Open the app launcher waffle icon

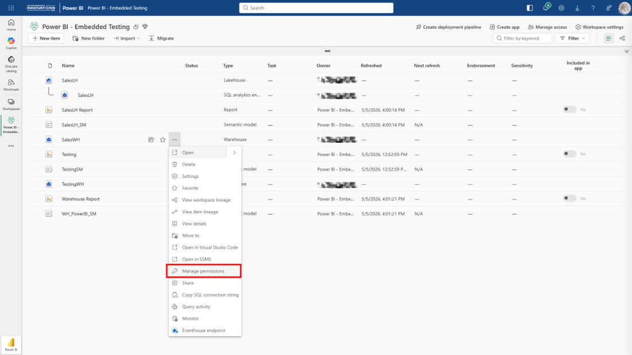point(11,7)
